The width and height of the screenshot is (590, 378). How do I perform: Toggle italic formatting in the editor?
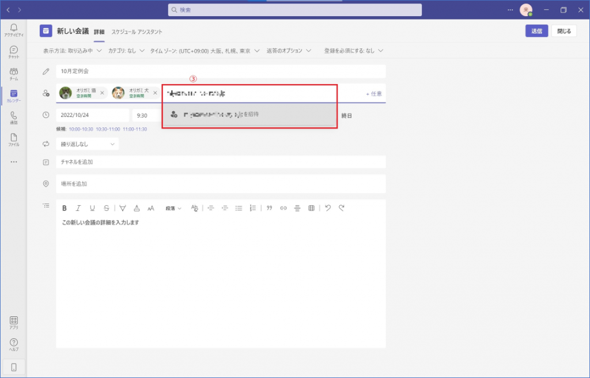pos(78,208)
